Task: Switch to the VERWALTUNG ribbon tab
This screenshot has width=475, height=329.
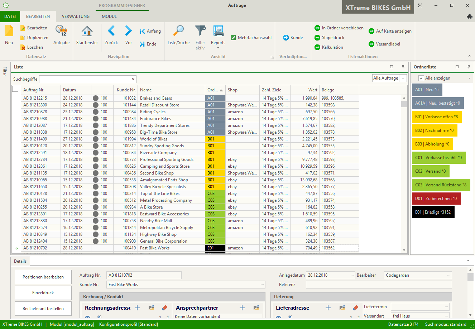Action: 76,16
